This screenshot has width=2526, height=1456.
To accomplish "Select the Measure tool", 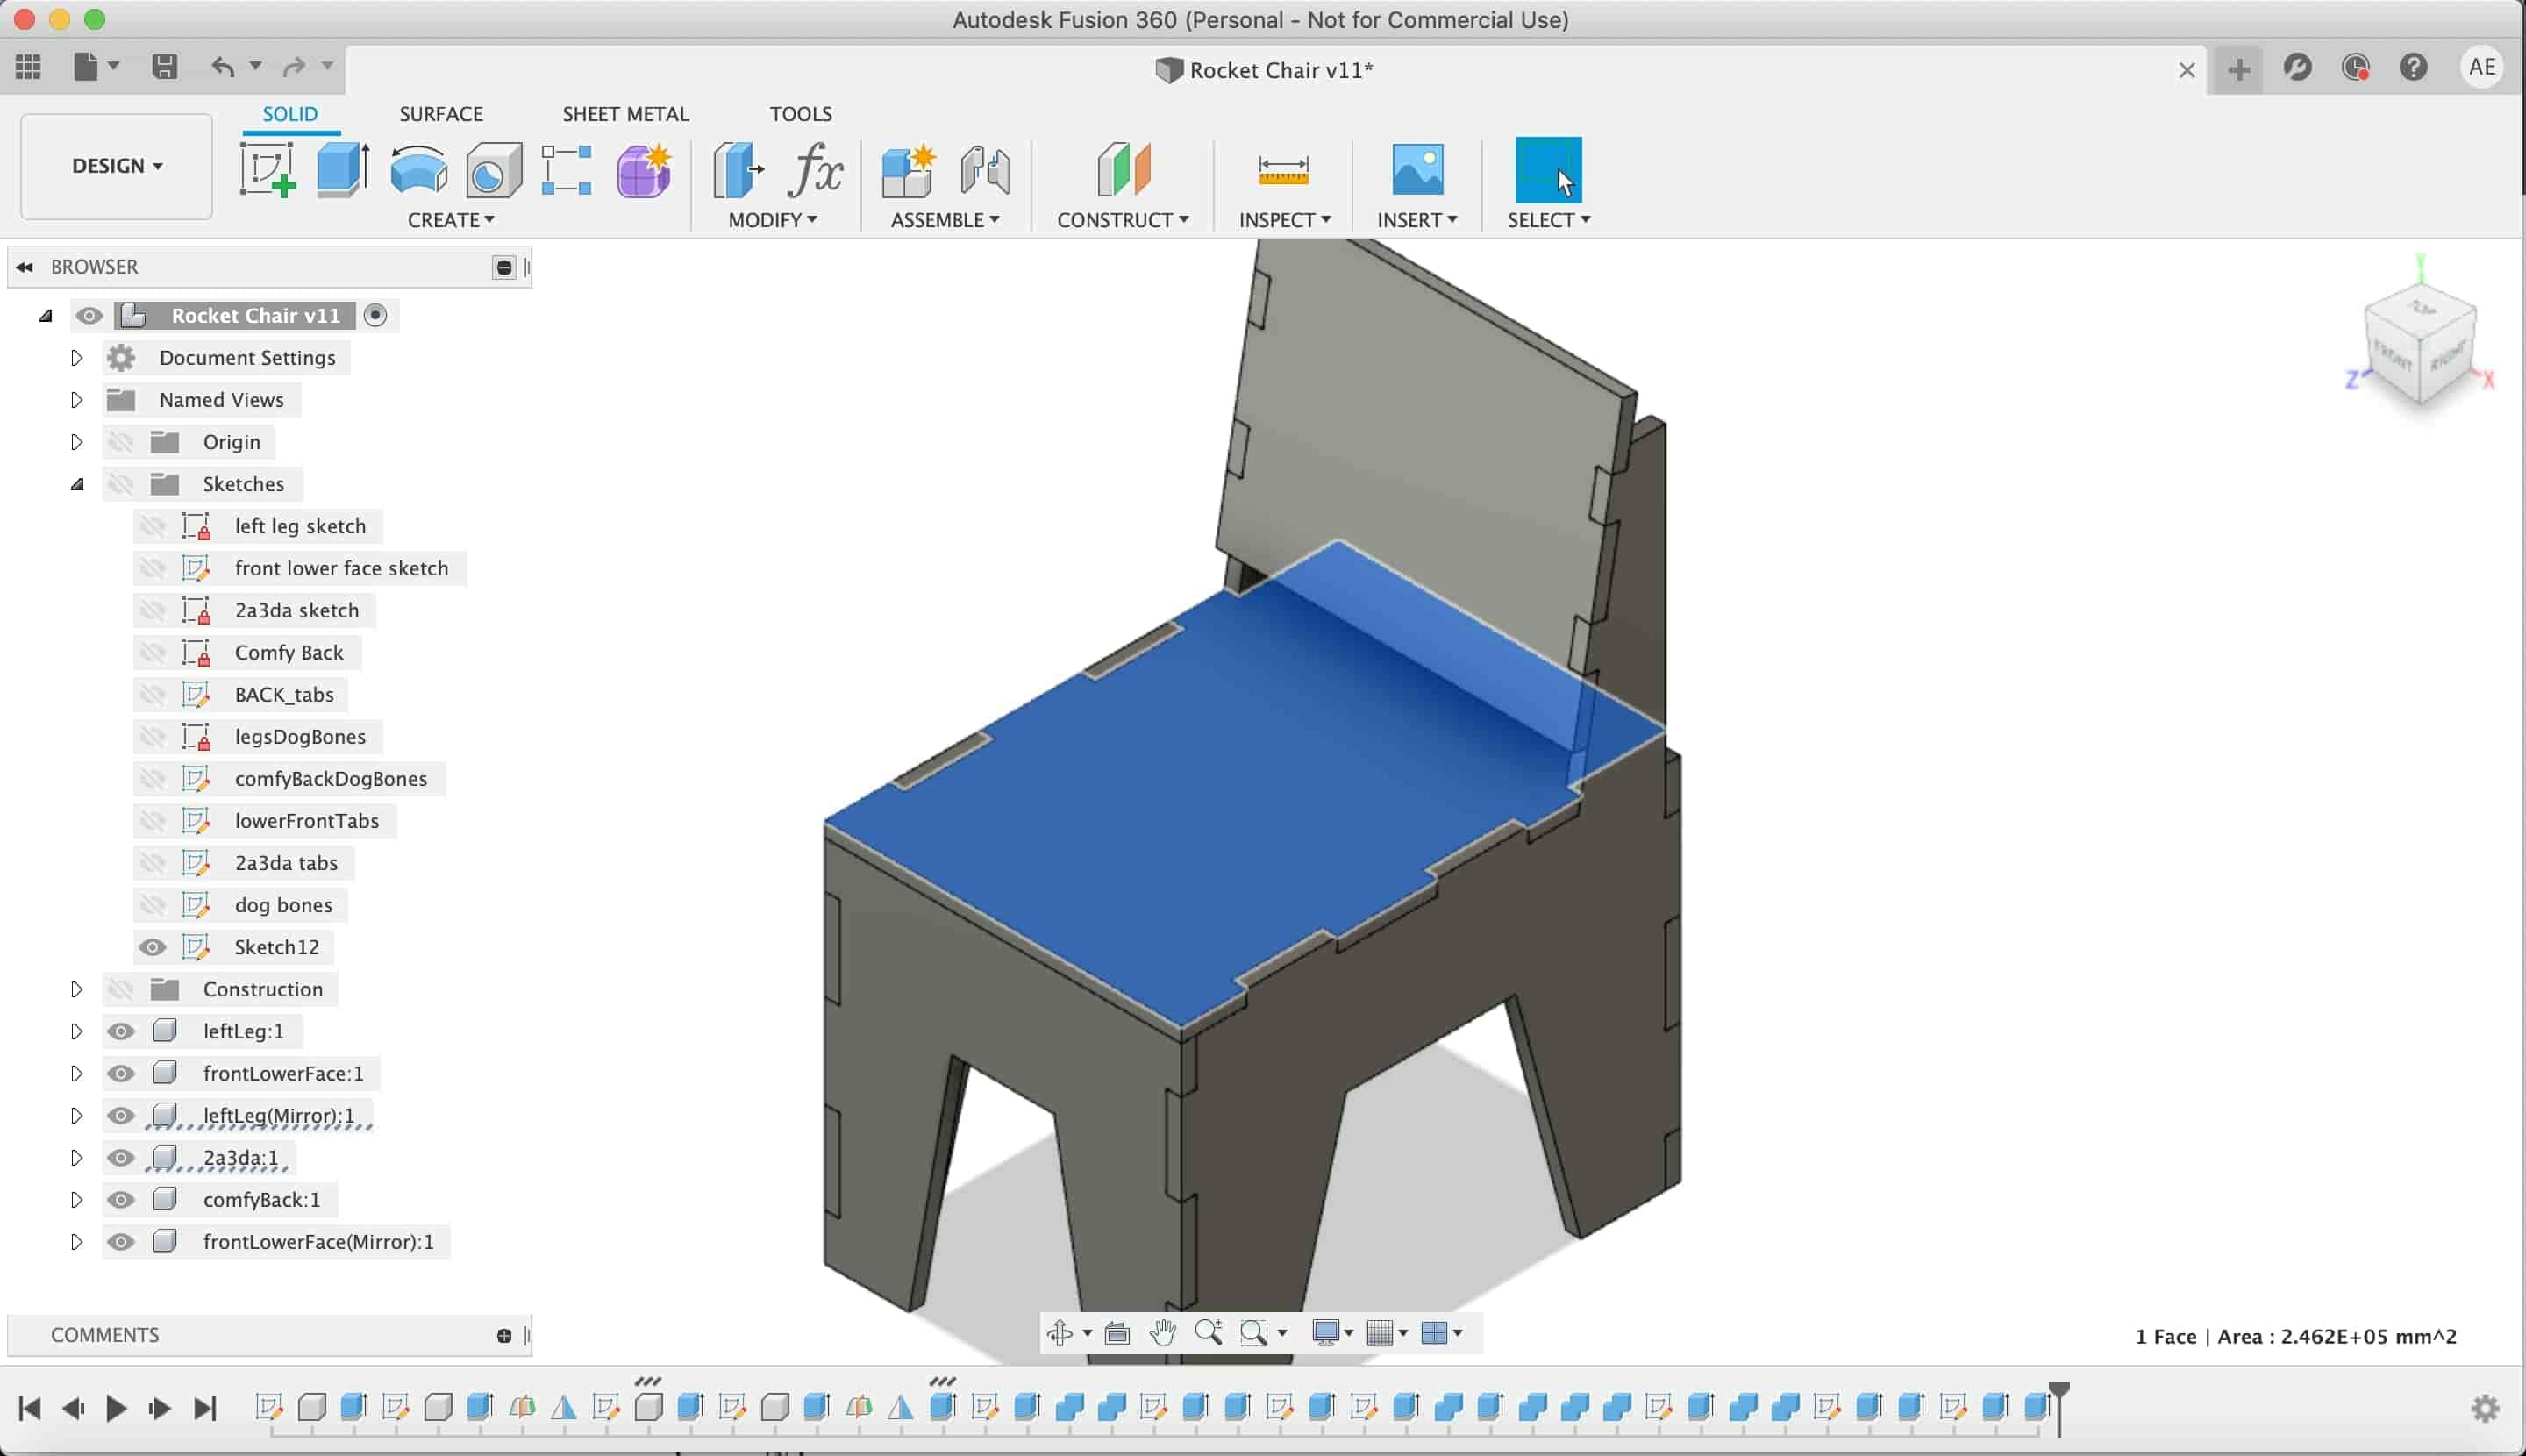I will pyautogui.click(x=1283, y=170).
